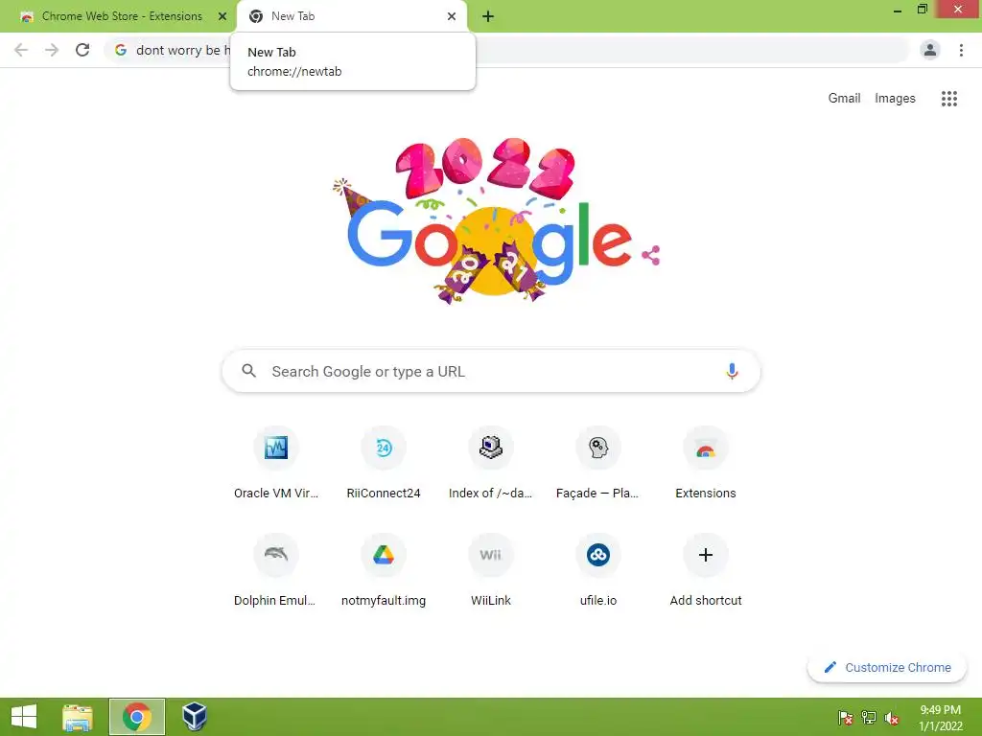Close the Chrome Web Store tab

coord(222,16)
